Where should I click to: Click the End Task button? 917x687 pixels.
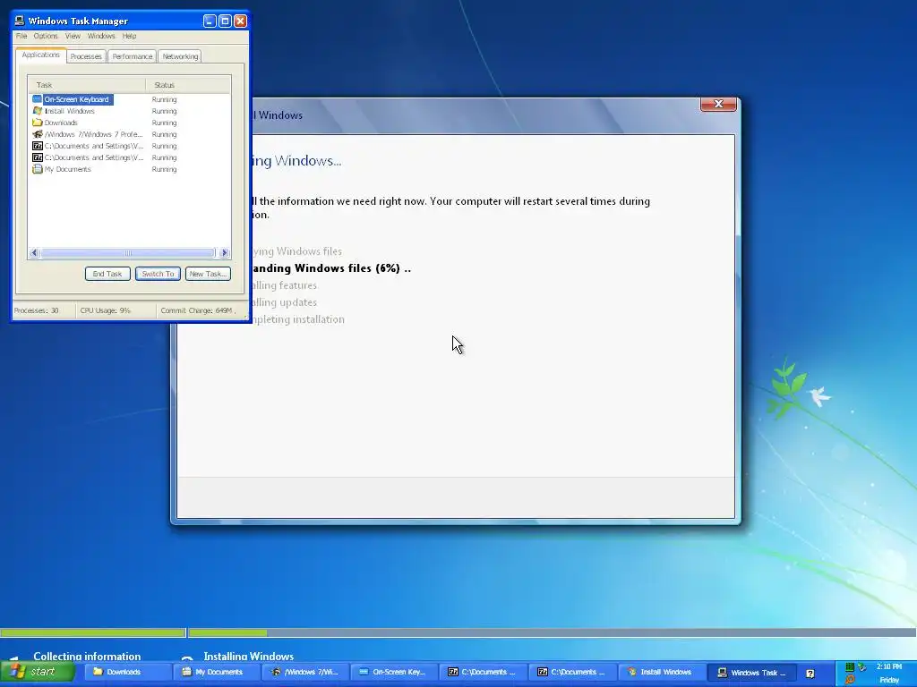(x=107, y=274)
